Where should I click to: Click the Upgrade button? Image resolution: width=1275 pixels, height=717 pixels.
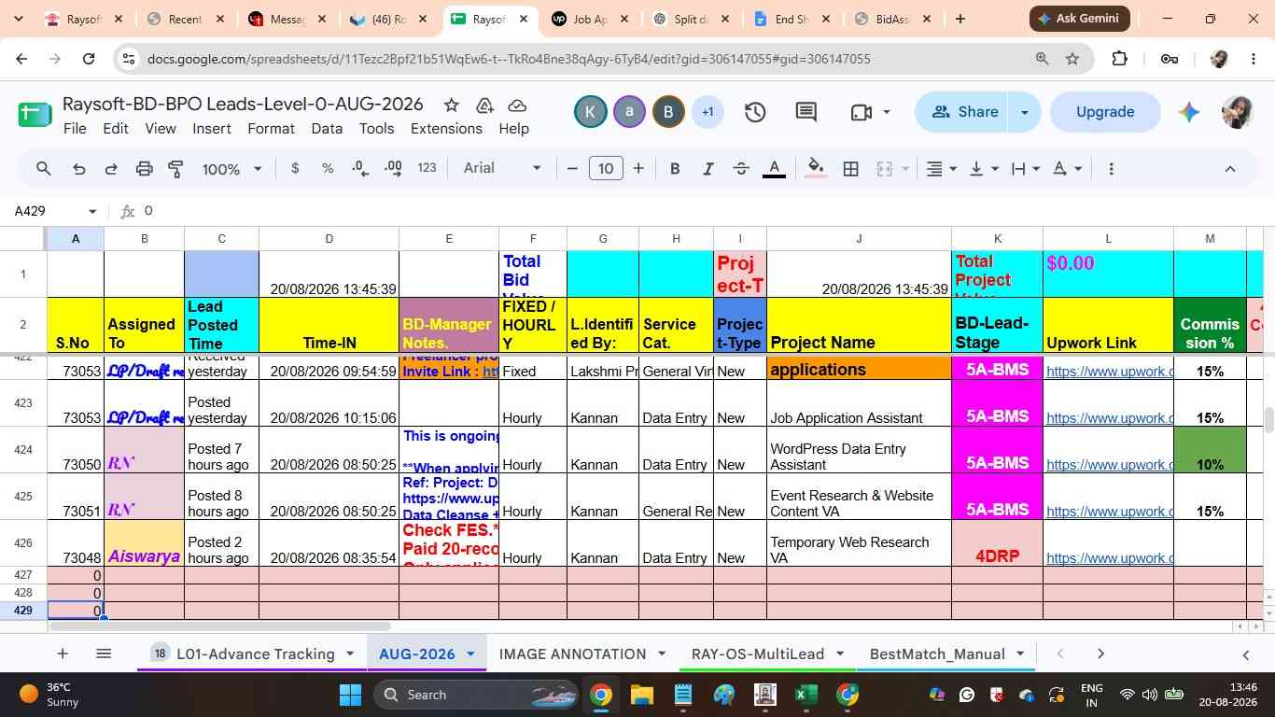(1105, 112)
